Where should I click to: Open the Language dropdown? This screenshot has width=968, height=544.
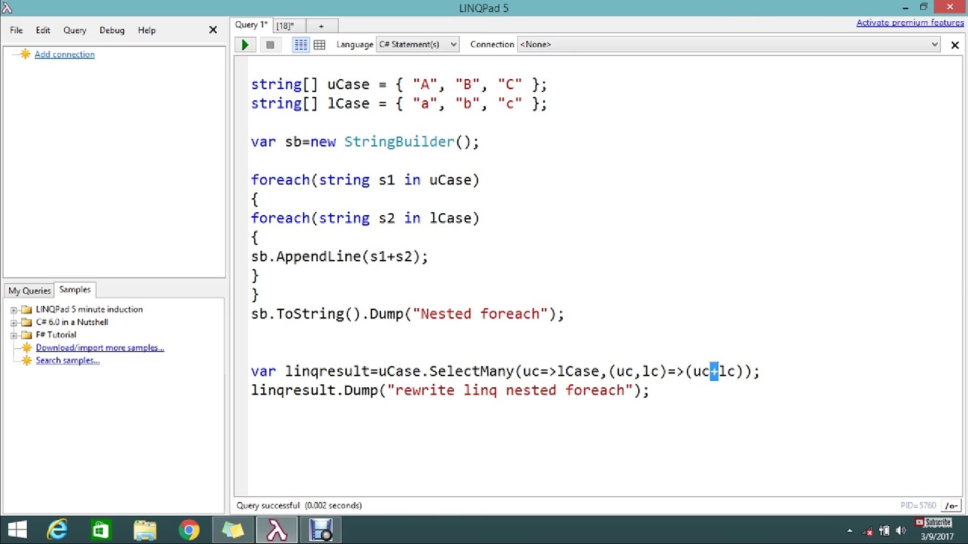point(453,44)
